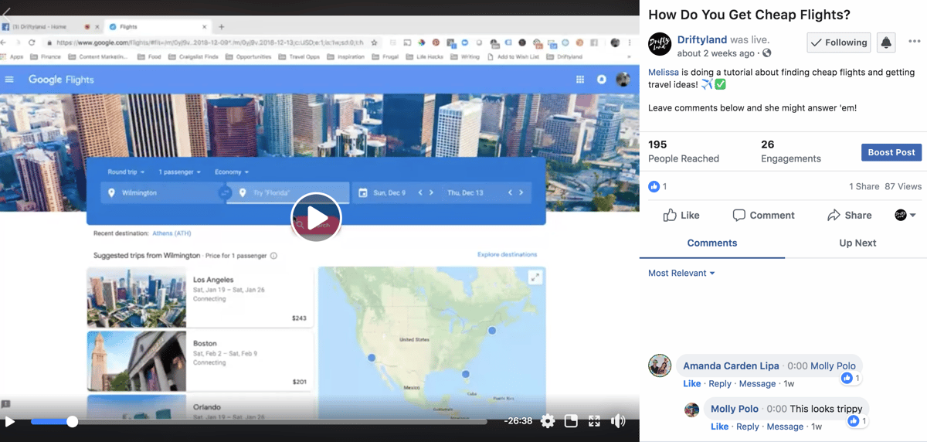
Task: Like Amanda Carden Lipa's comment
Action: 691,384
